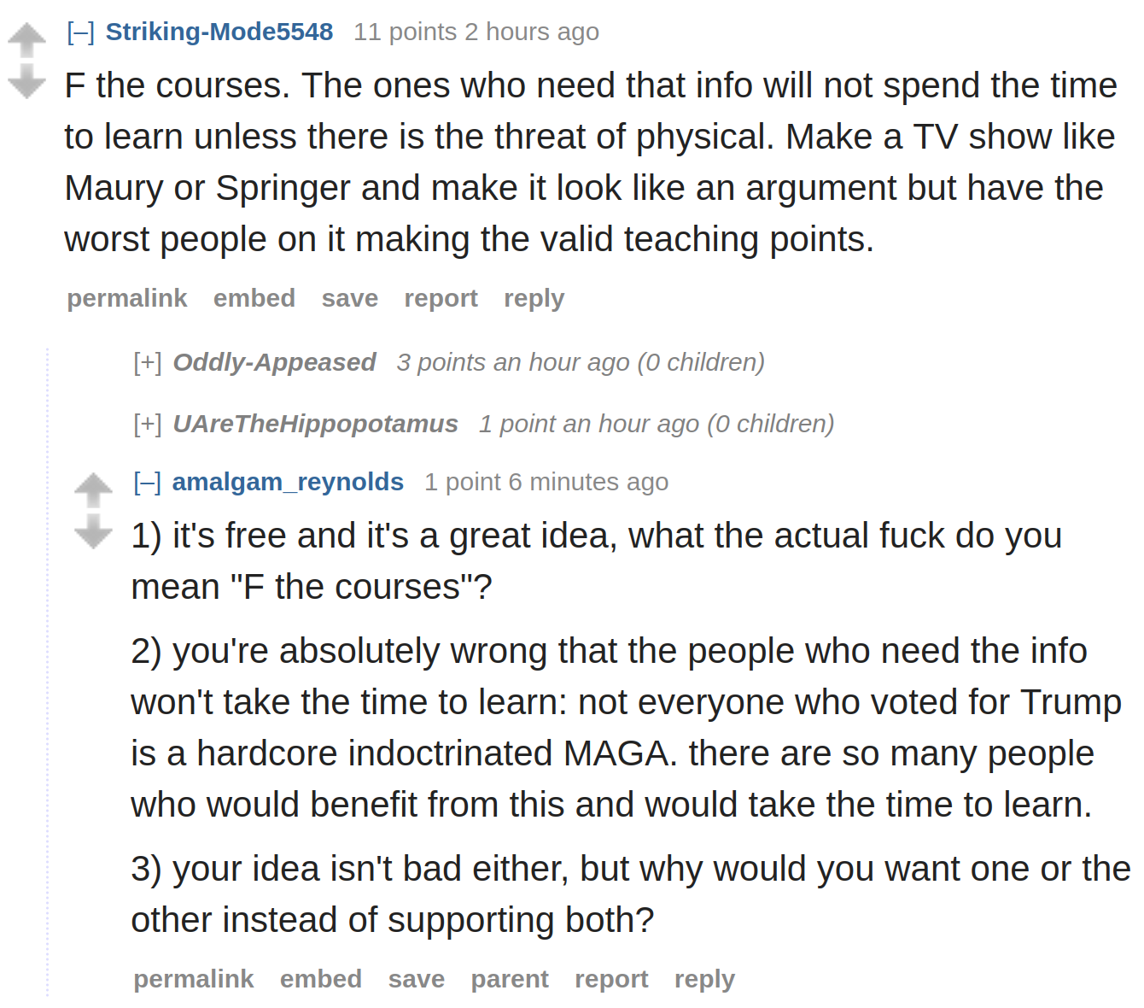The height and width of the screenshot is (1008, 1144).
Task: Click embed under the top comment
Action: click(x=254, y=298)
